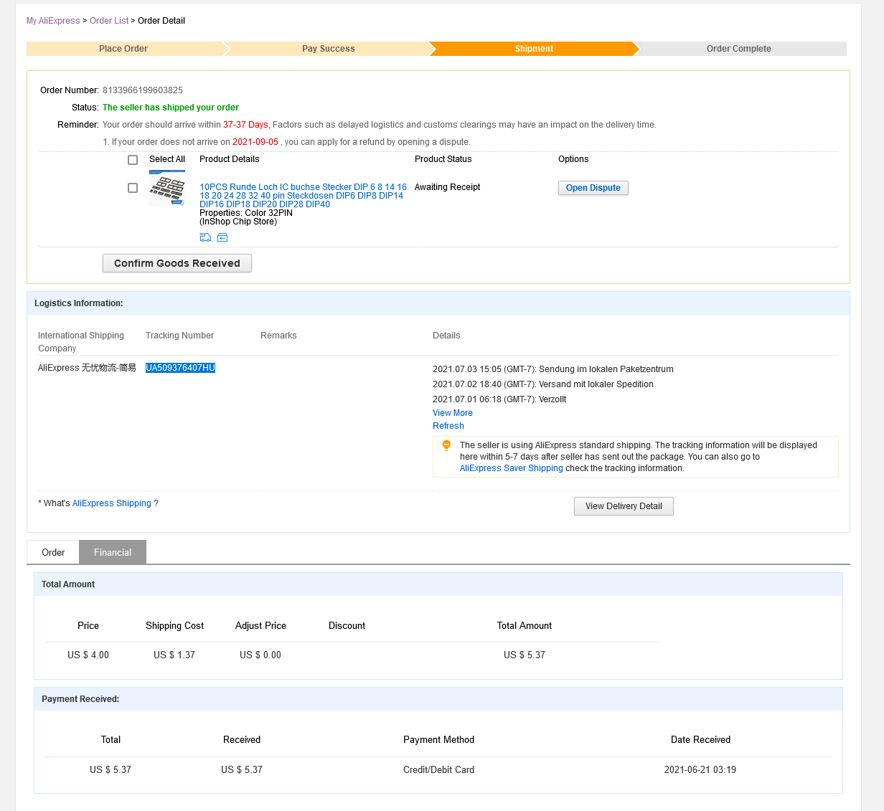
Task: Click the orange lightbulb tip icon
Action: point(446,445)
